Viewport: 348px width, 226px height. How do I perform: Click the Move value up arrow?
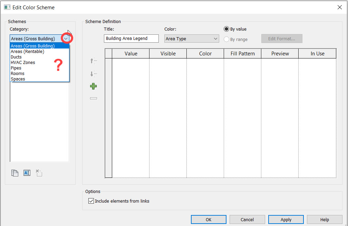click(93, 61)
